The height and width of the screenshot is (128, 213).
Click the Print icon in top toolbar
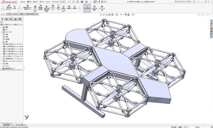(86, 2)
